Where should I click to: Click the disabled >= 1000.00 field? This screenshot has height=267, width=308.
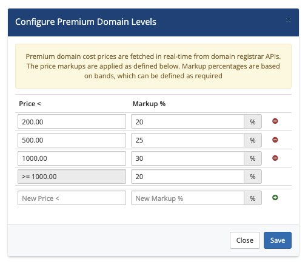click(72, 177)
